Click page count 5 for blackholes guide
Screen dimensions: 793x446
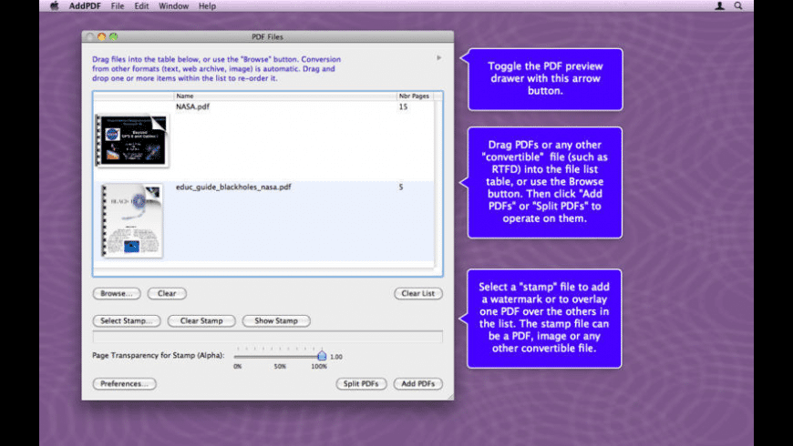401,187
